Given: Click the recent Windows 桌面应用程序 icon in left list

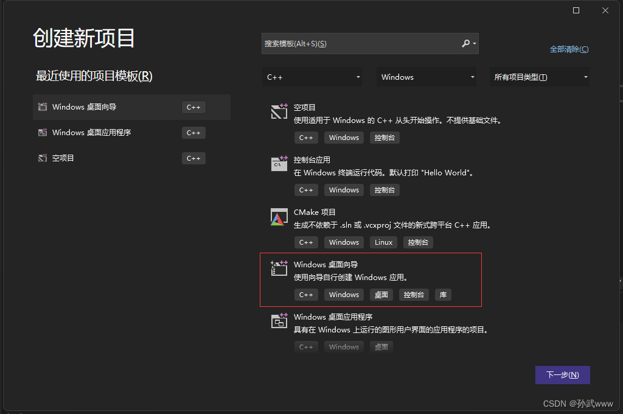Looking at the screenshot, I should 42,133.
